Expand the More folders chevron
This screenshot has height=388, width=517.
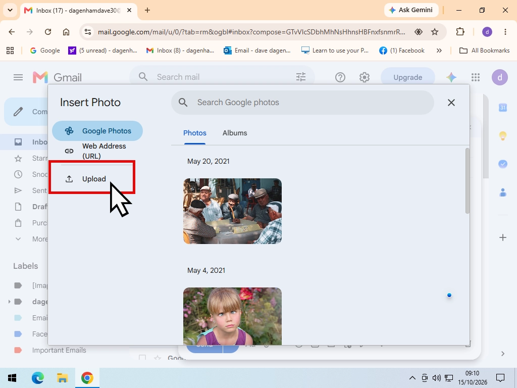click(x=18, y=239)
